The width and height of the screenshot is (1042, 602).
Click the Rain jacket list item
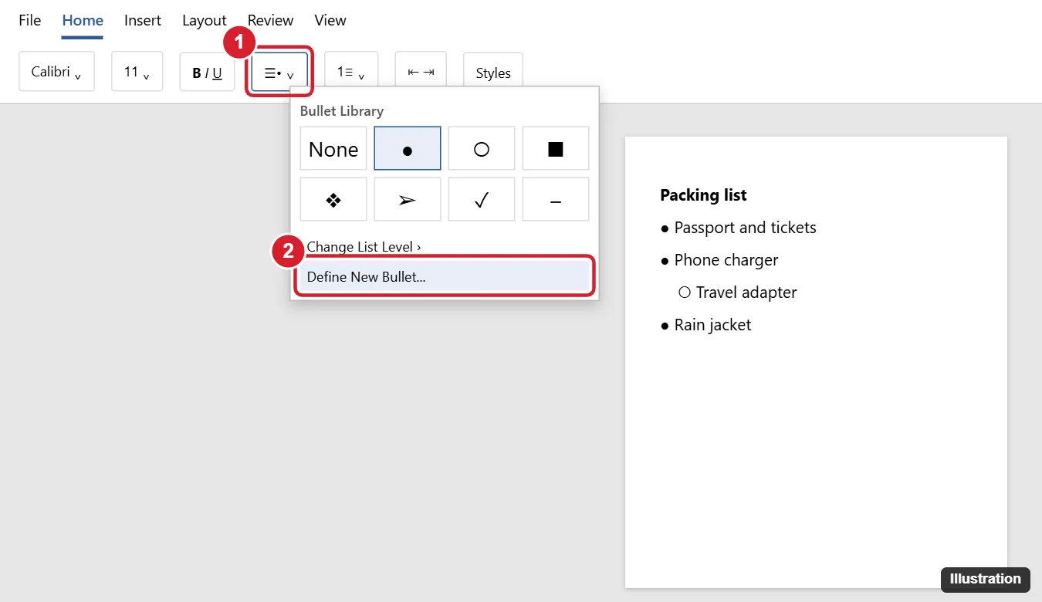tap(705, 325)
